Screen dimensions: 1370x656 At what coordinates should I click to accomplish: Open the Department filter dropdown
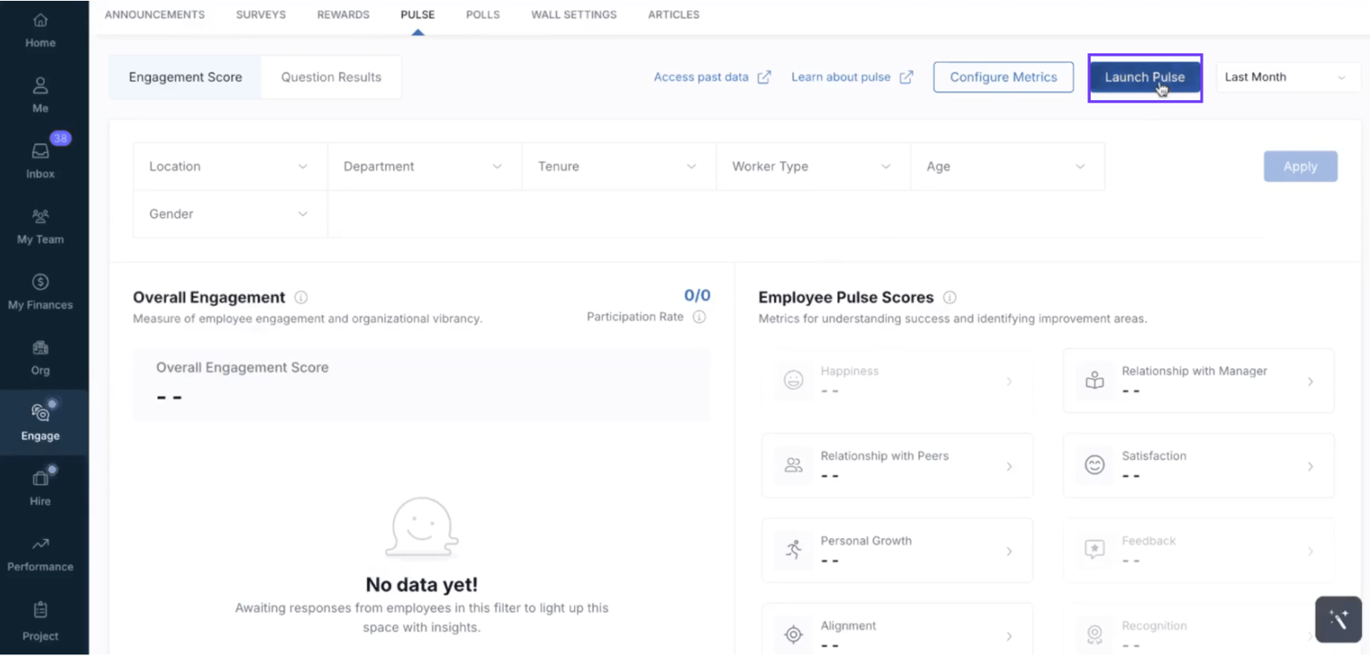[424, 166]
